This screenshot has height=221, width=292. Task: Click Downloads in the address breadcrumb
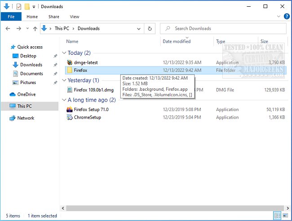coord(88,28)
